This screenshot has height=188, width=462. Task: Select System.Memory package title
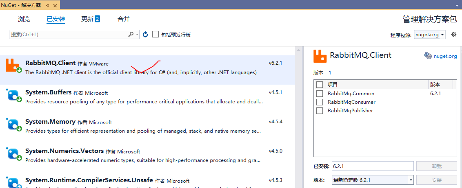pyautogui.click(x=50, y=122)
